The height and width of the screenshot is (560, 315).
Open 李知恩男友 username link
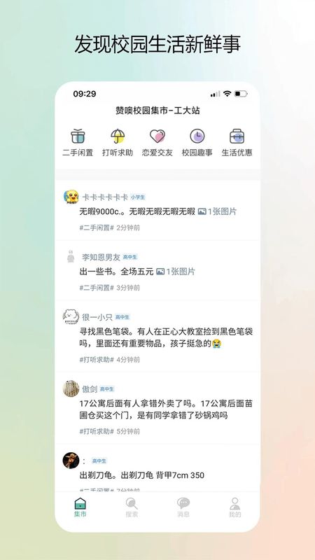point(101,257)
